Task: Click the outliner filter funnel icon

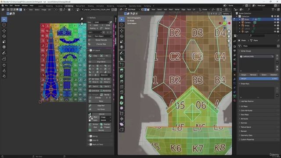Action: click(x=273, y=9)
